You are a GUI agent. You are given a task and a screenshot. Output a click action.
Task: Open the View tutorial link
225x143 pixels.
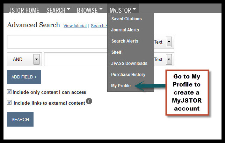tap(75, 26)
